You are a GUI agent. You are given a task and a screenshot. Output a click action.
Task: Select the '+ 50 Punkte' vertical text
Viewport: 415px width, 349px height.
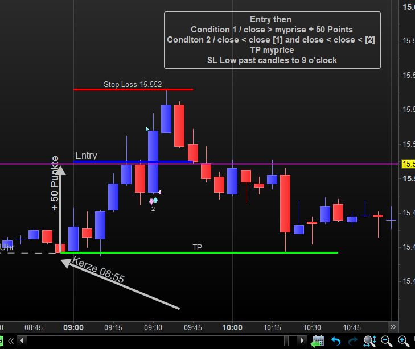[55, 184]
